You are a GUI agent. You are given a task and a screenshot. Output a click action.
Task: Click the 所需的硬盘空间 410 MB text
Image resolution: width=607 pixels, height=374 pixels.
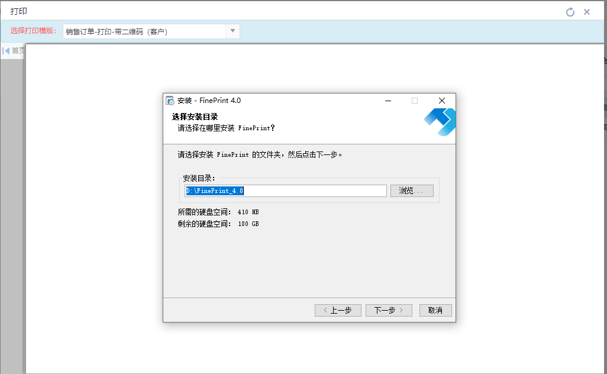(x=218, y=212)
